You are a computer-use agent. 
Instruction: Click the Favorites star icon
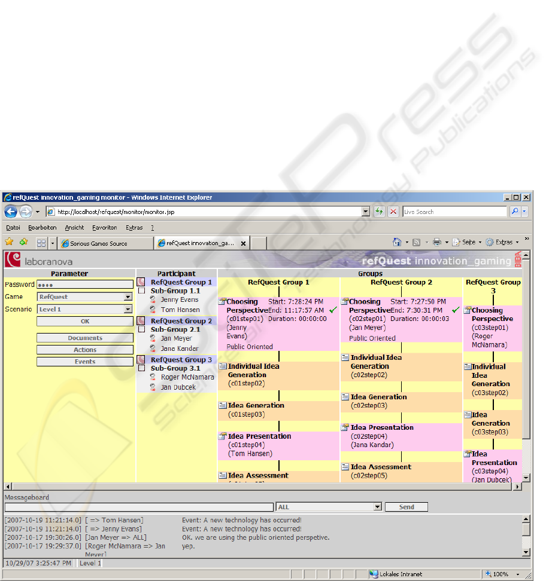tap(9, 242)
